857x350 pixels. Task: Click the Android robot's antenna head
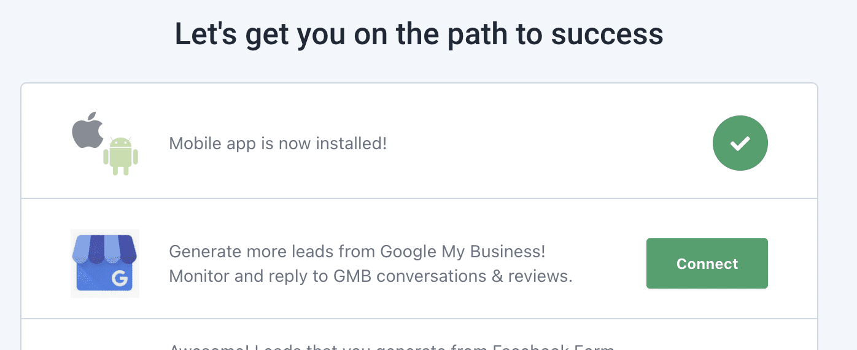coord(120,142)
